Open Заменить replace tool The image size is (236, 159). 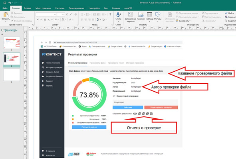point(230,17)
